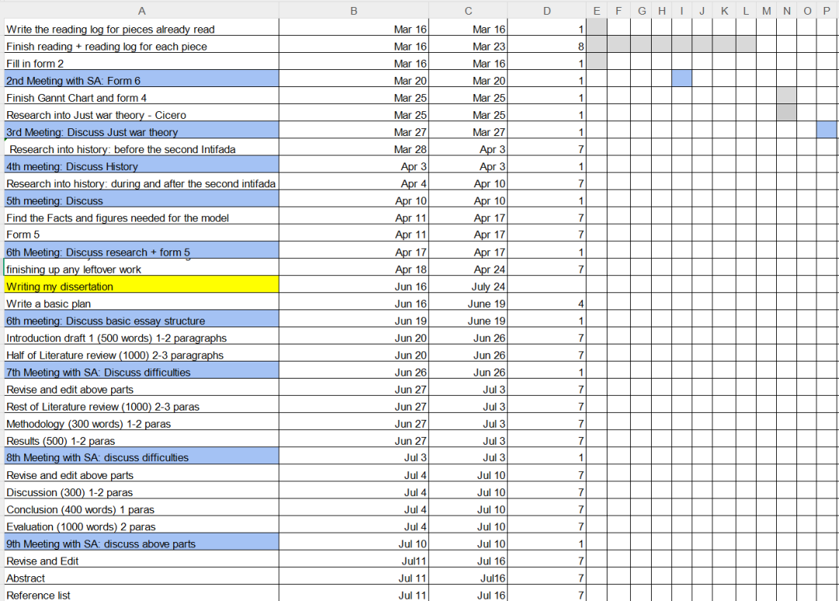The image size is (839, 601).
Task: Select the "Write a basic plan" cell
Action: [141, 304]
